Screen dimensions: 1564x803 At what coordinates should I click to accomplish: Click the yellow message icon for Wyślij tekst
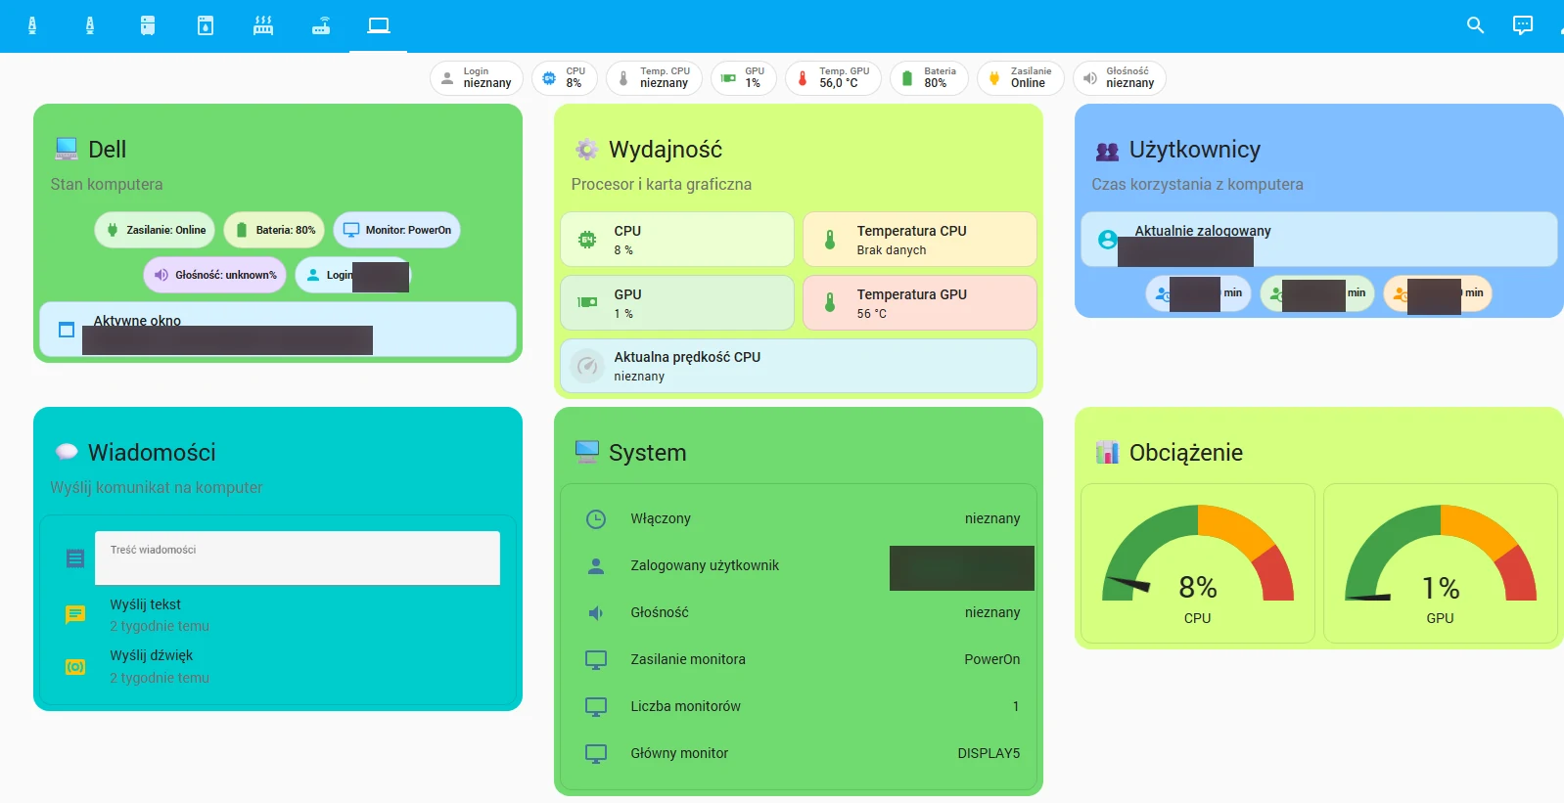[75, 614]
